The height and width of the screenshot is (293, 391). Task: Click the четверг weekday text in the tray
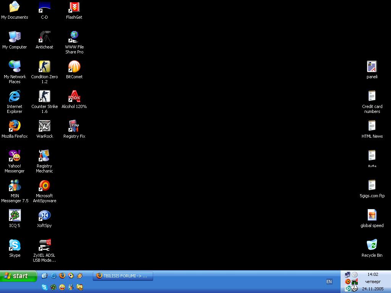pos(373,282)
